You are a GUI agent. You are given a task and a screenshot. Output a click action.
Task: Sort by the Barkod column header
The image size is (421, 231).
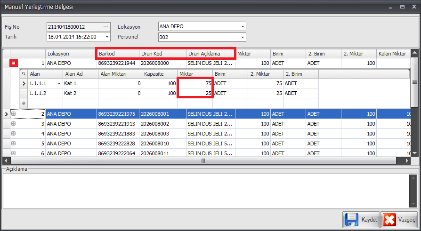click(118, 54)
